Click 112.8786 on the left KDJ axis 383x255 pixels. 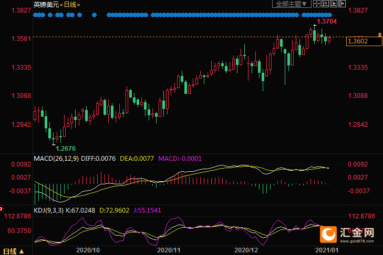[17, 216]
